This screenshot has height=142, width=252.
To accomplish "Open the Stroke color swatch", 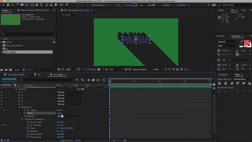I will point(135,5).
